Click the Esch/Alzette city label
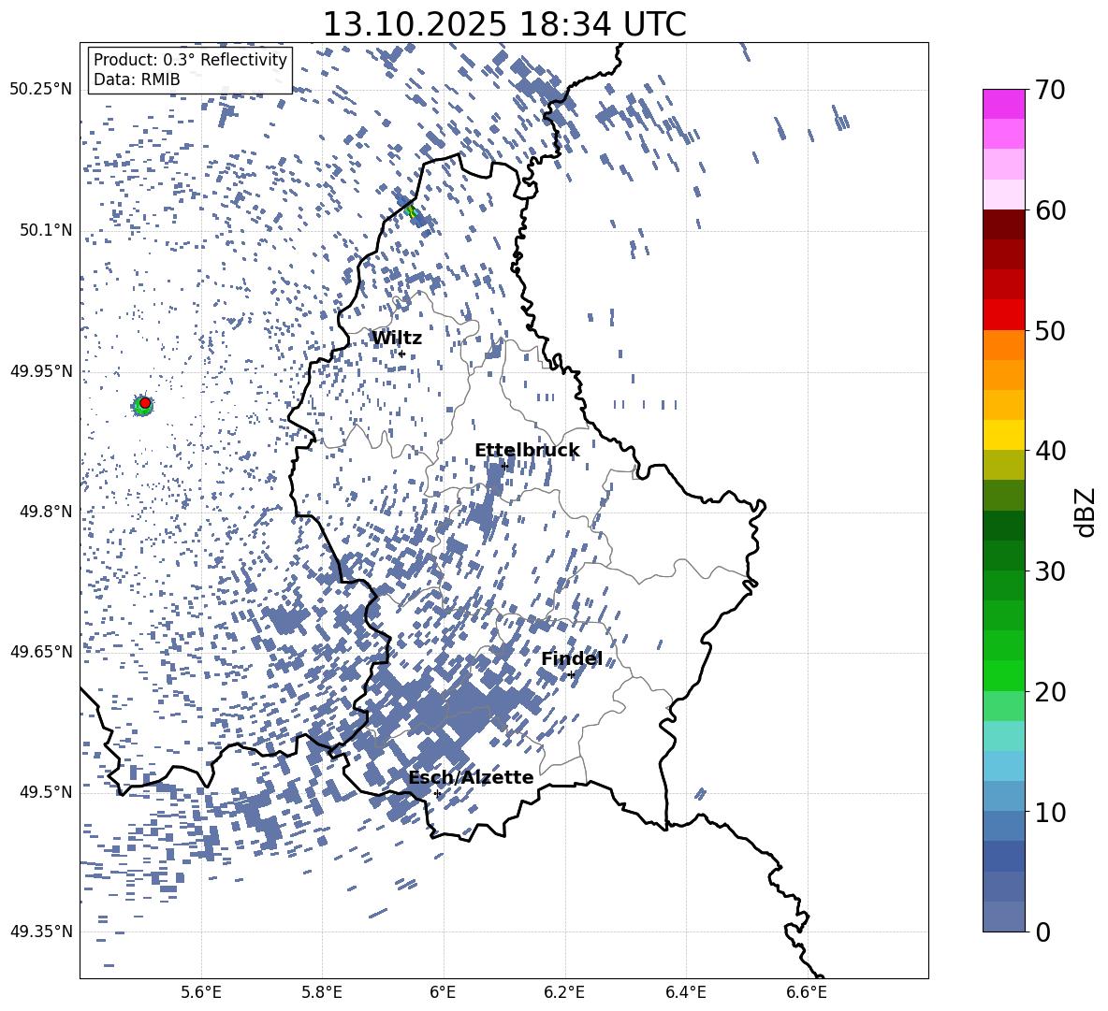This screenshot has width=1108, height=1011. (471, 777)
